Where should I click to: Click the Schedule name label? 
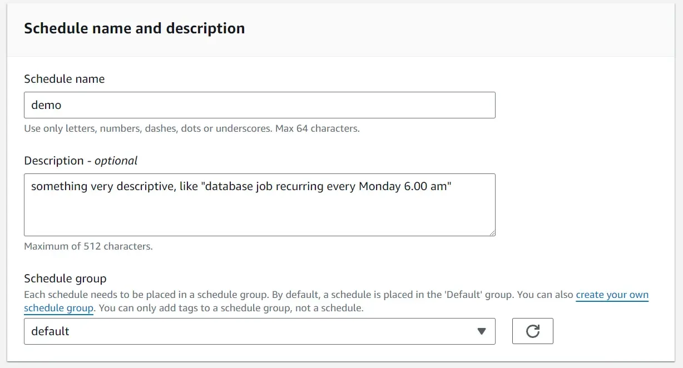[x=64, y=79]
